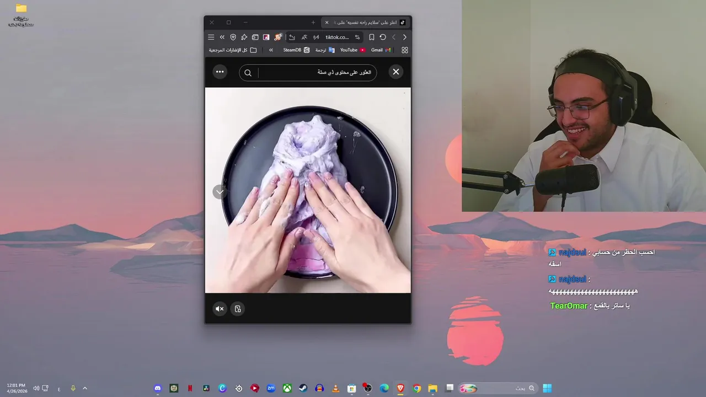Click the tiktok.com address bar text

[x=337, y=37]
